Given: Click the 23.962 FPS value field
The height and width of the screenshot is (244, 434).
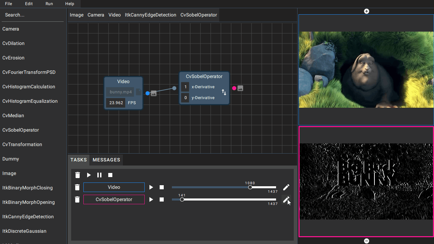Looking at the screenshot, I should tap(115, 103).
